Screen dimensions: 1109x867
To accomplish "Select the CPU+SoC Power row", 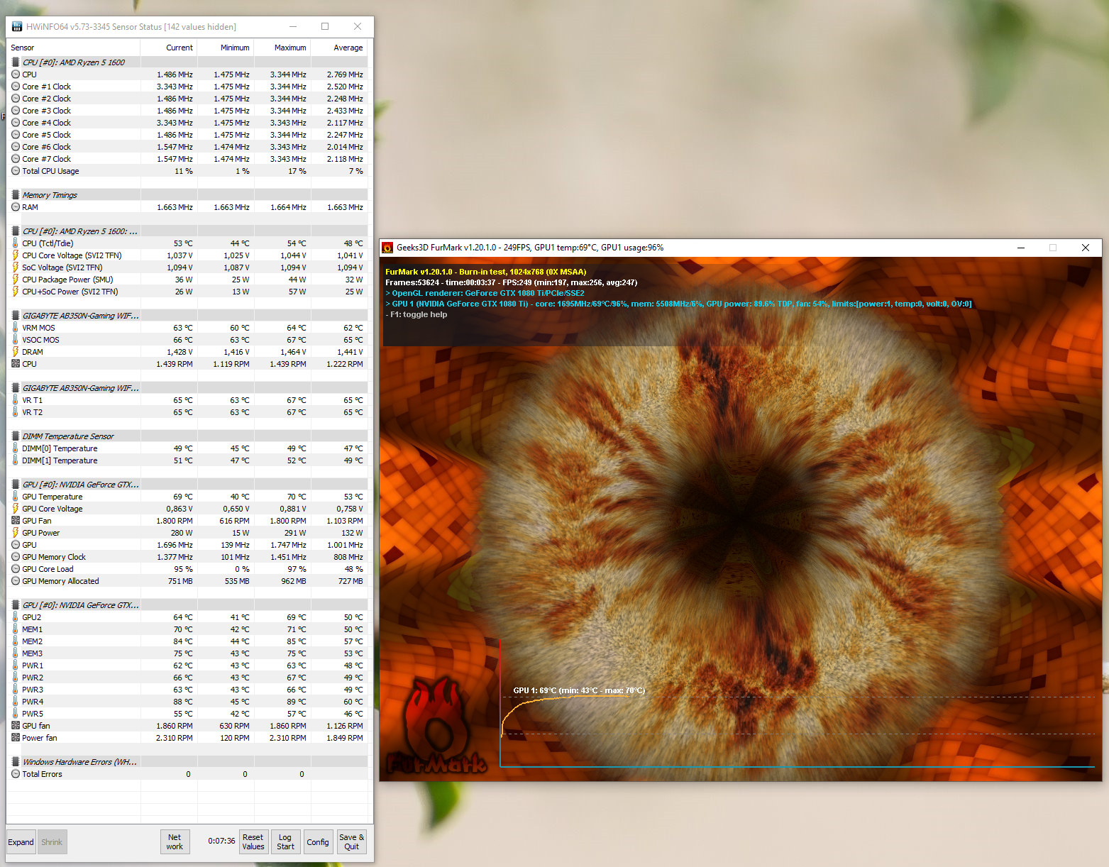I will 187,292.
